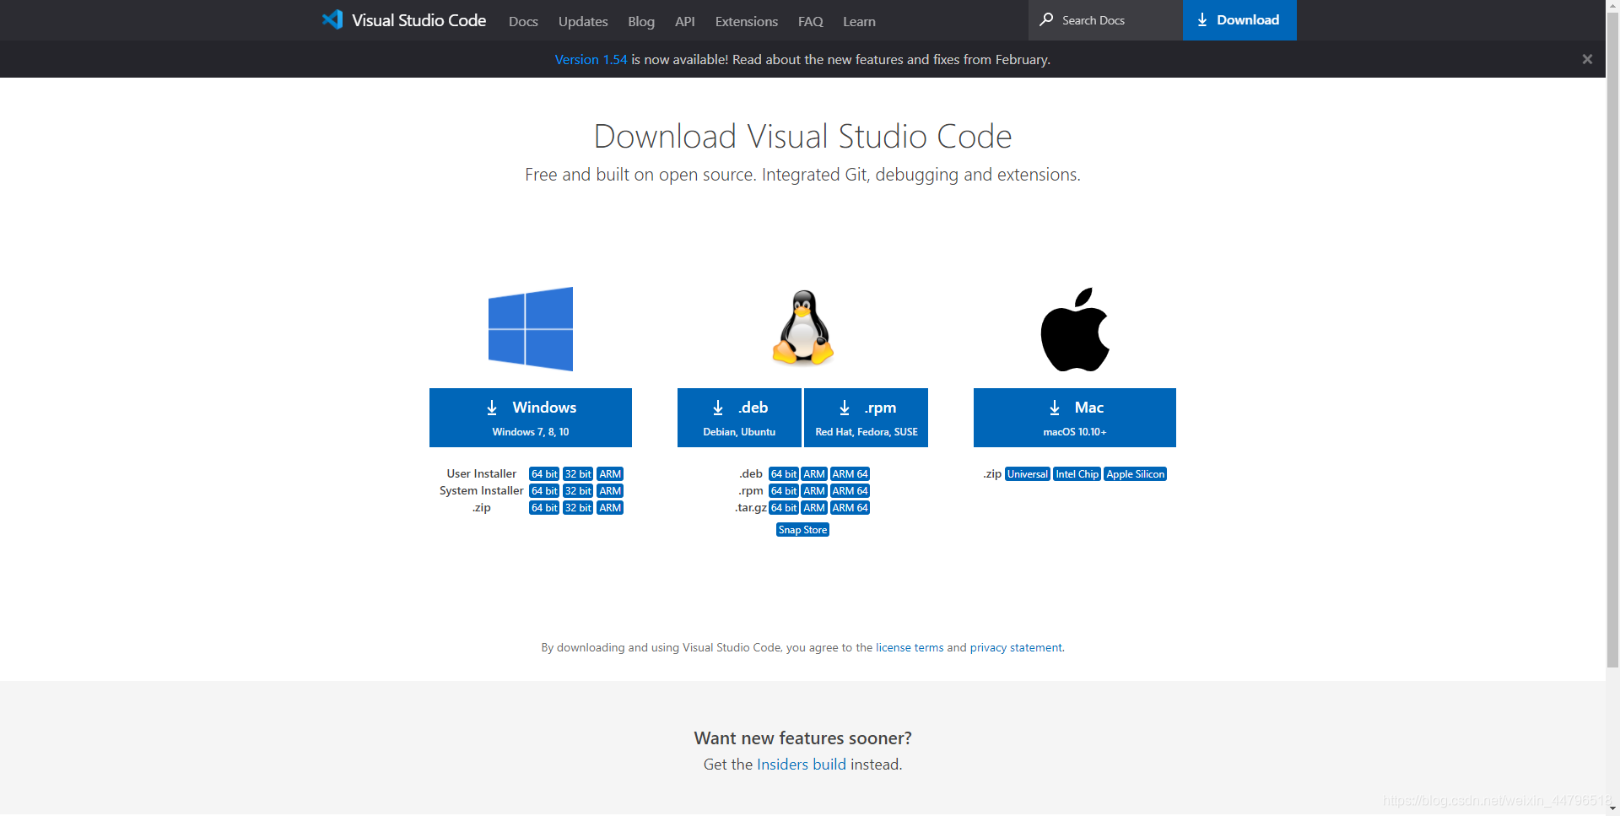Open the Learn menu item

coord(859,21)
